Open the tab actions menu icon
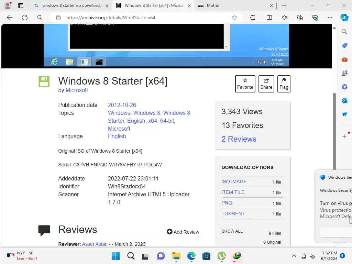The height and width of the screenshot is (264, 352). tap(21, 5)
